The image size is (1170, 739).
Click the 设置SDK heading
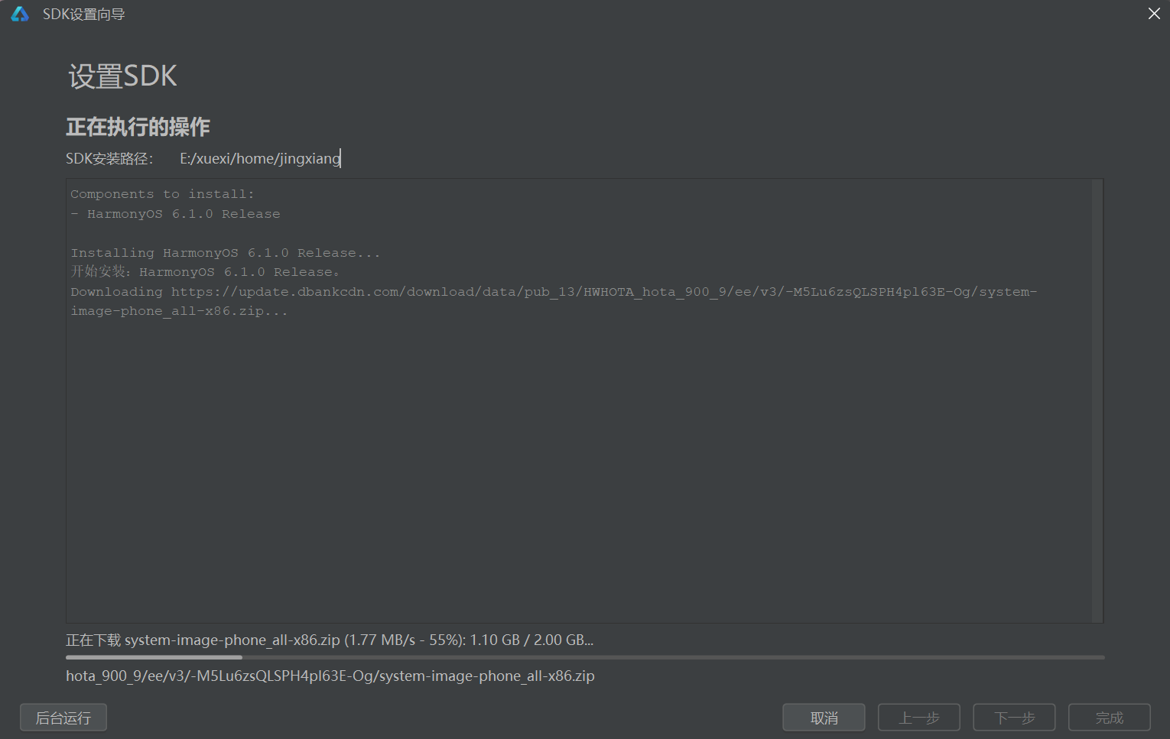click(x=122, y=76)
